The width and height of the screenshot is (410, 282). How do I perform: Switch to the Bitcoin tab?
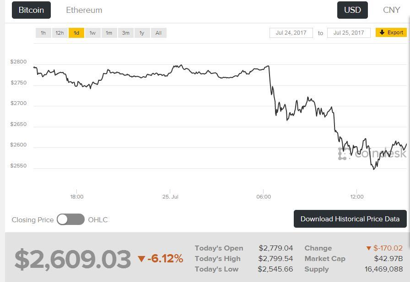[x=31, y=10]
